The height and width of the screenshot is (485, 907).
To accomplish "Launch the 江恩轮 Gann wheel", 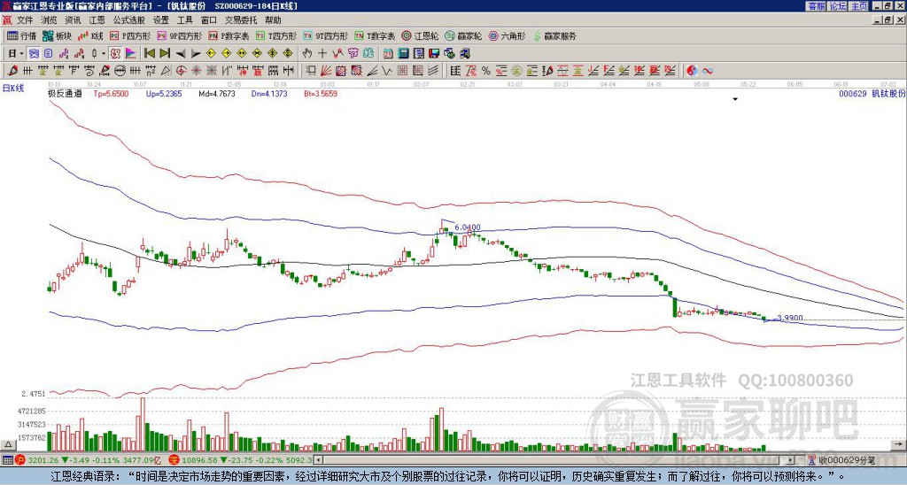I will tap(420, 35).
